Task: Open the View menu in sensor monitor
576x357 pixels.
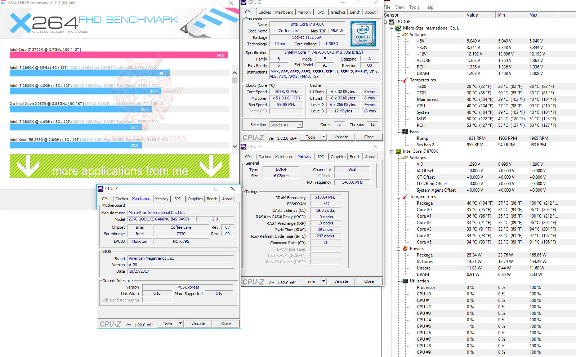Action: [x=399, y=7]
